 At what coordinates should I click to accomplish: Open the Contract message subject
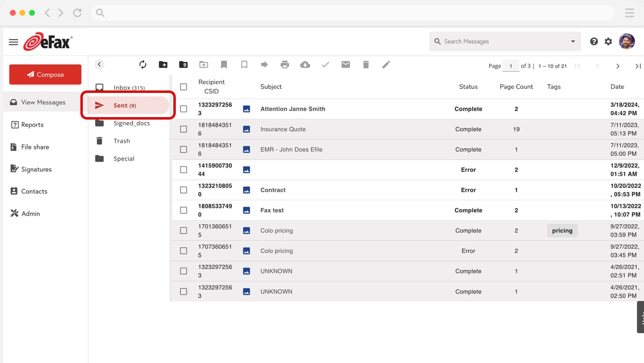[x=273, y=190]
